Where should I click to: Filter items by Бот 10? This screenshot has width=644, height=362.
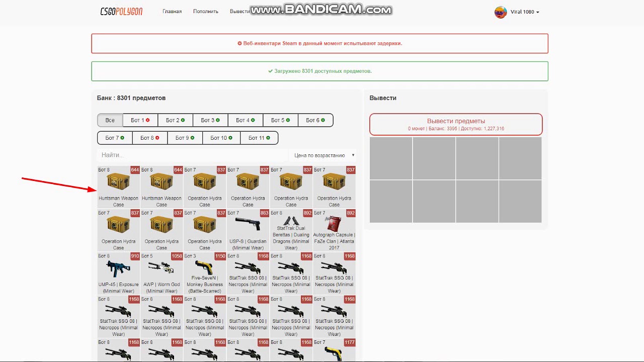(221, 138)
